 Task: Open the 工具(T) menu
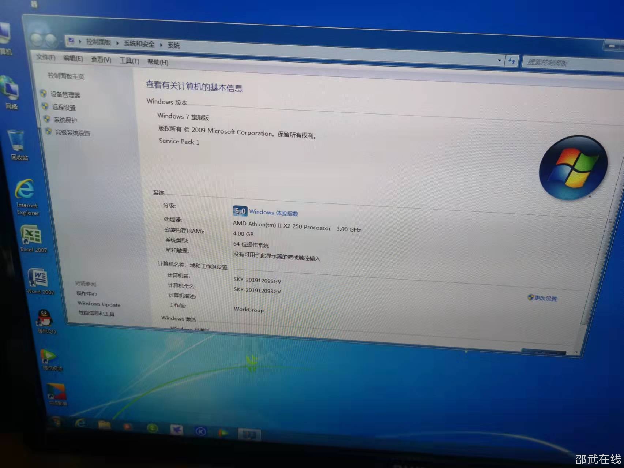129,61
